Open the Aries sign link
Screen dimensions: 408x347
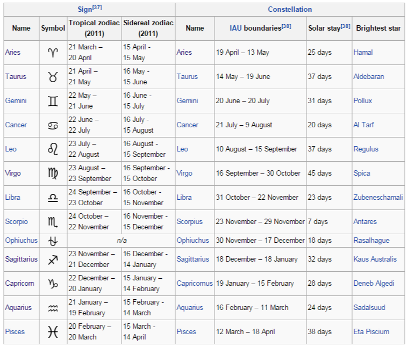[13, 52]
